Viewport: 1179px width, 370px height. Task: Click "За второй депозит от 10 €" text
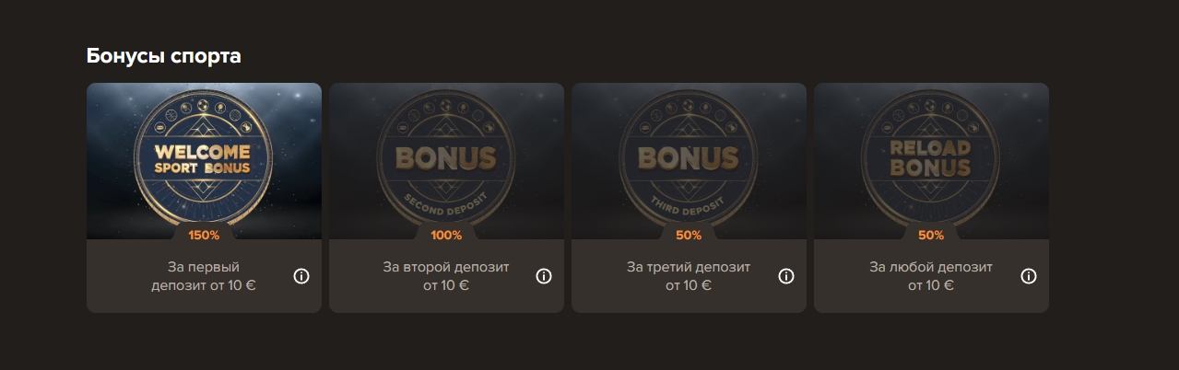tap(446, 276)
